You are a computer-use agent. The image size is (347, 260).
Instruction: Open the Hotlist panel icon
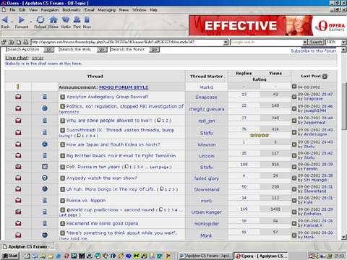coord(65,19)
